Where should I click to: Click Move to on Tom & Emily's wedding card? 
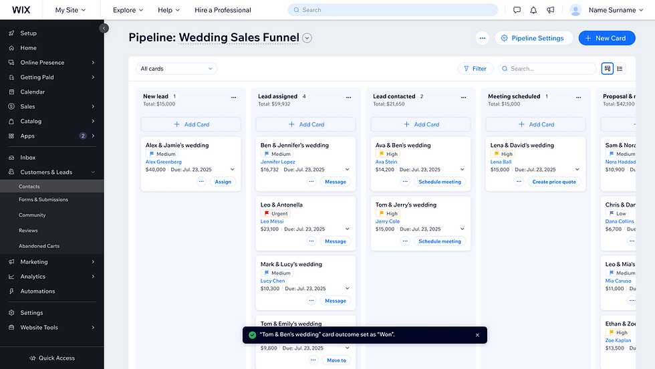pos(336,360)
